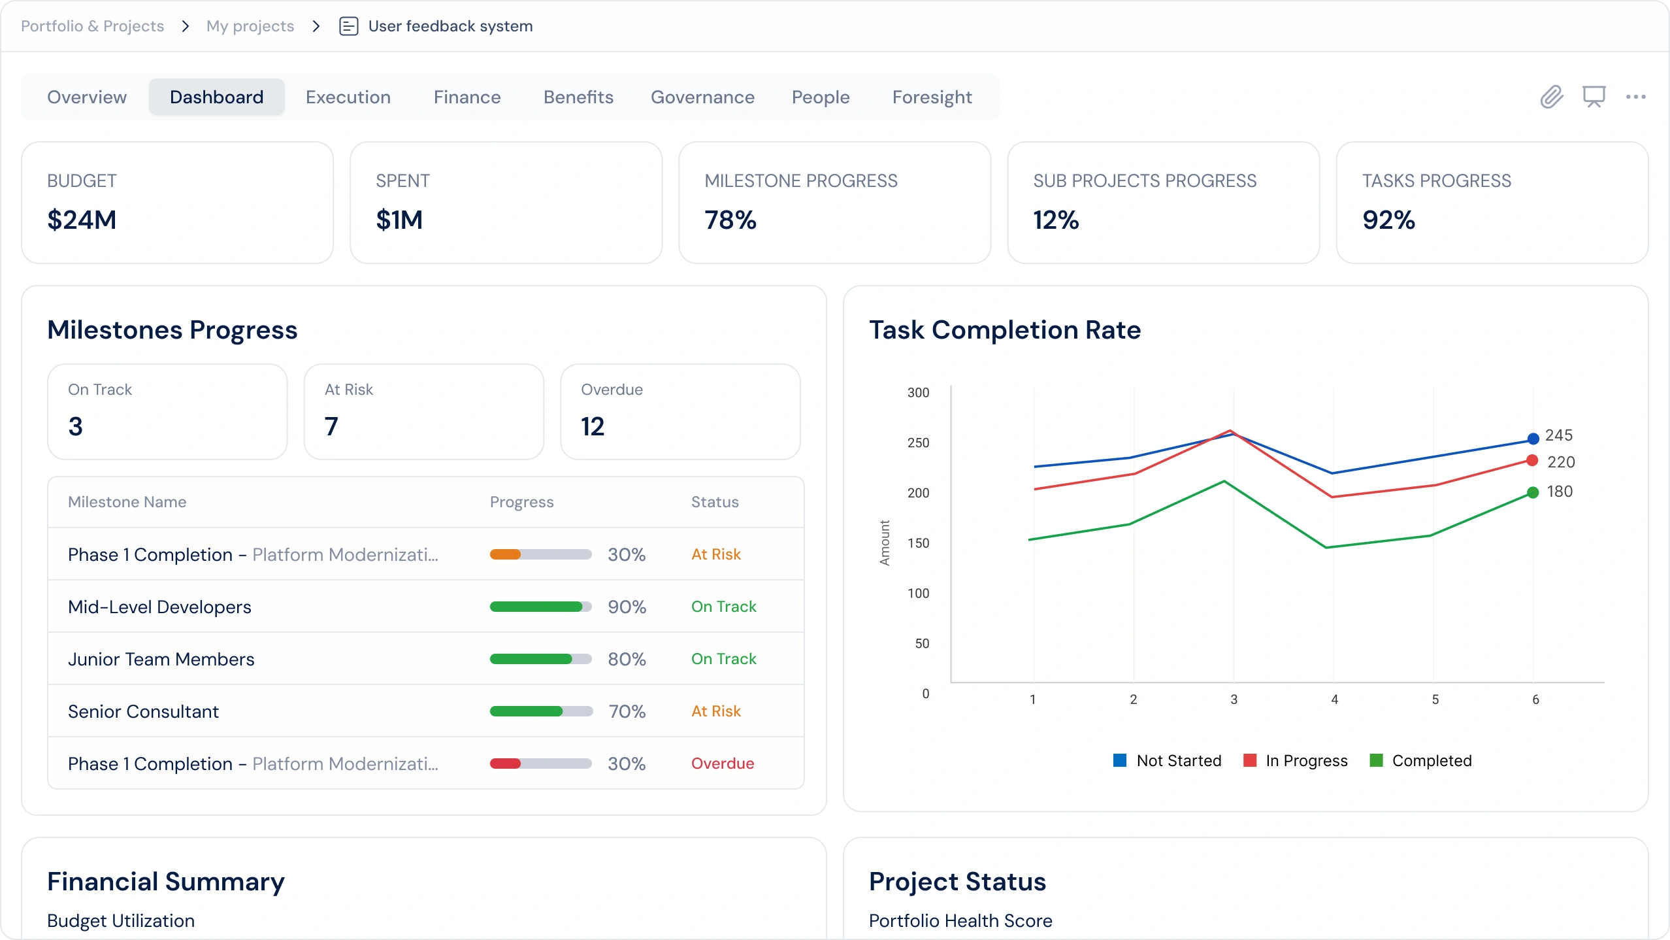Screen dimensions: 1670x940
Task: Click User feedback system breadcrumb title
Action: (x=451, y=26)
